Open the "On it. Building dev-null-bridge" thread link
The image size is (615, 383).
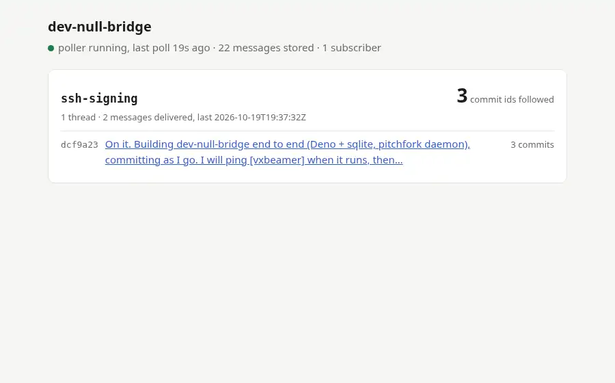click(x=288, y=153)
